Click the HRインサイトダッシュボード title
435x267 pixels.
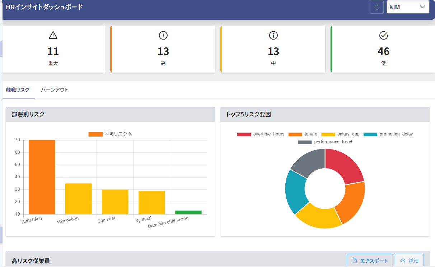pyautogui.click(x=45, y=6)
